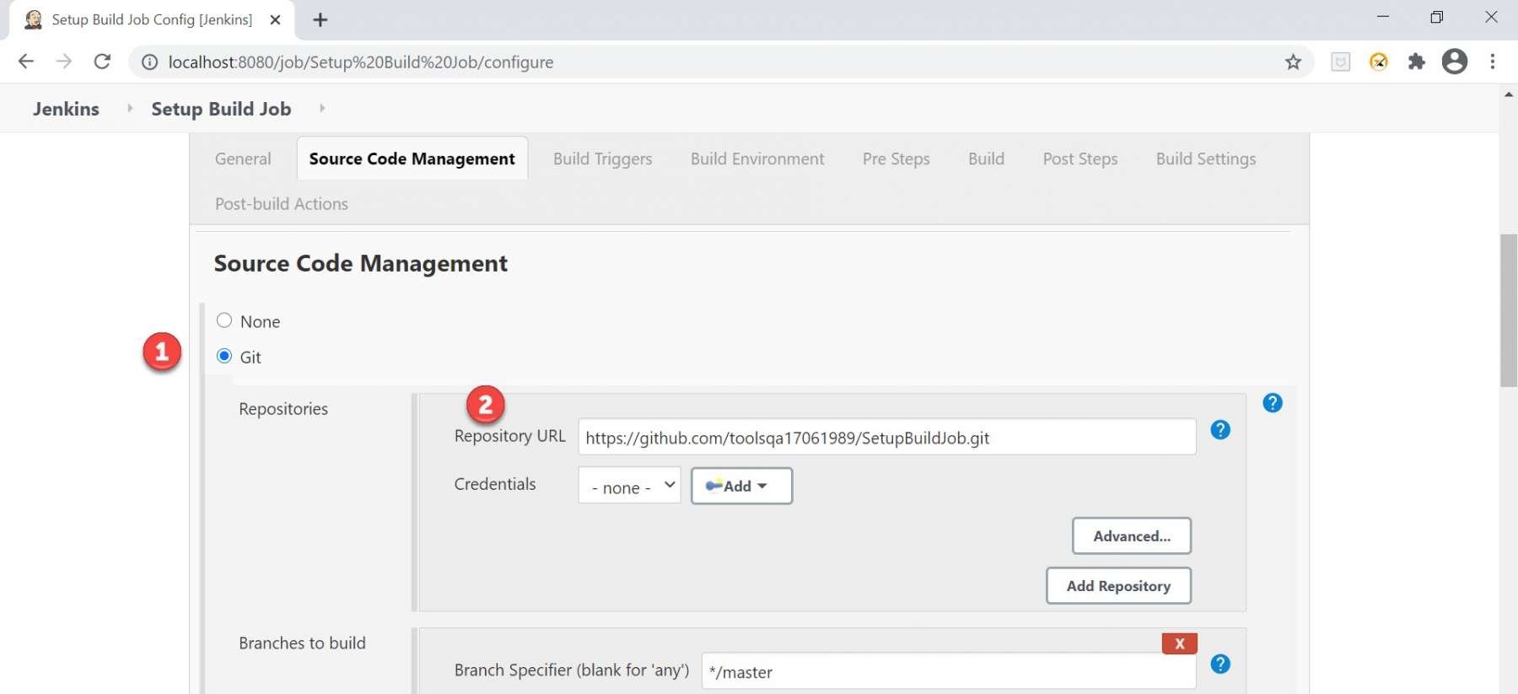
Task: Open the Jenkins breadcrumb link
Action: click(x=66, y=109)
